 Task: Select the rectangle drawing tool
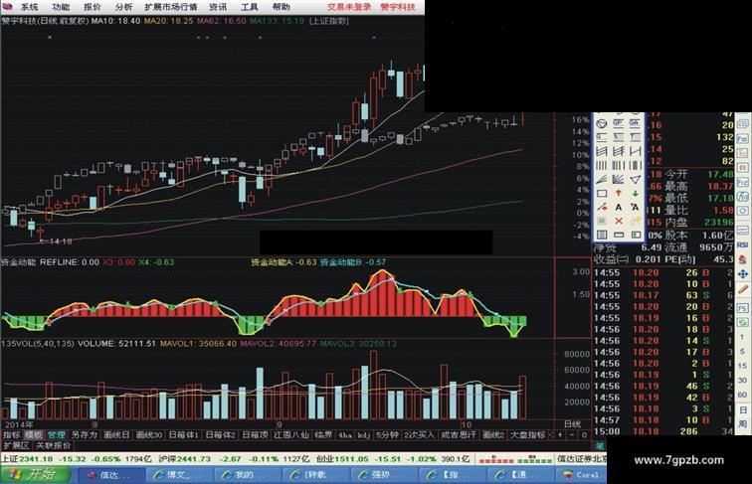602,194
